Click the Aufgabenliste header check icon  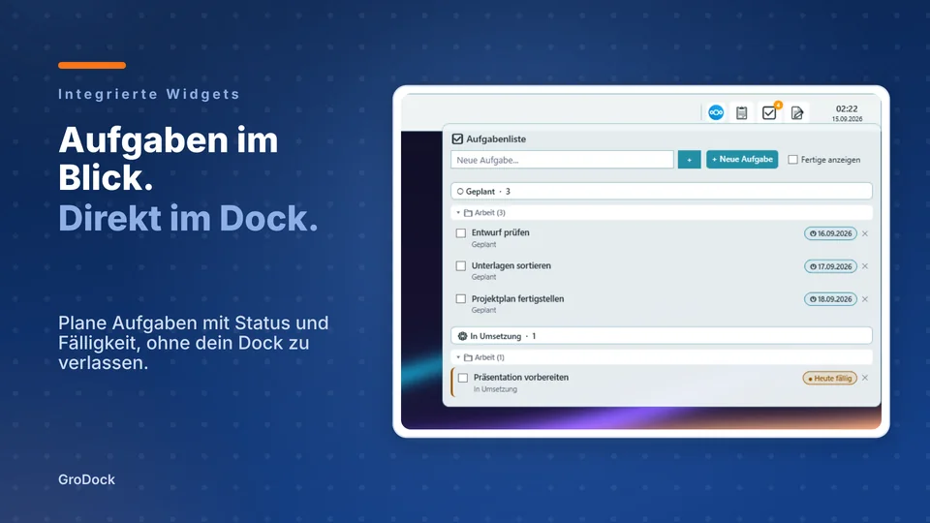tap(457, 138)
